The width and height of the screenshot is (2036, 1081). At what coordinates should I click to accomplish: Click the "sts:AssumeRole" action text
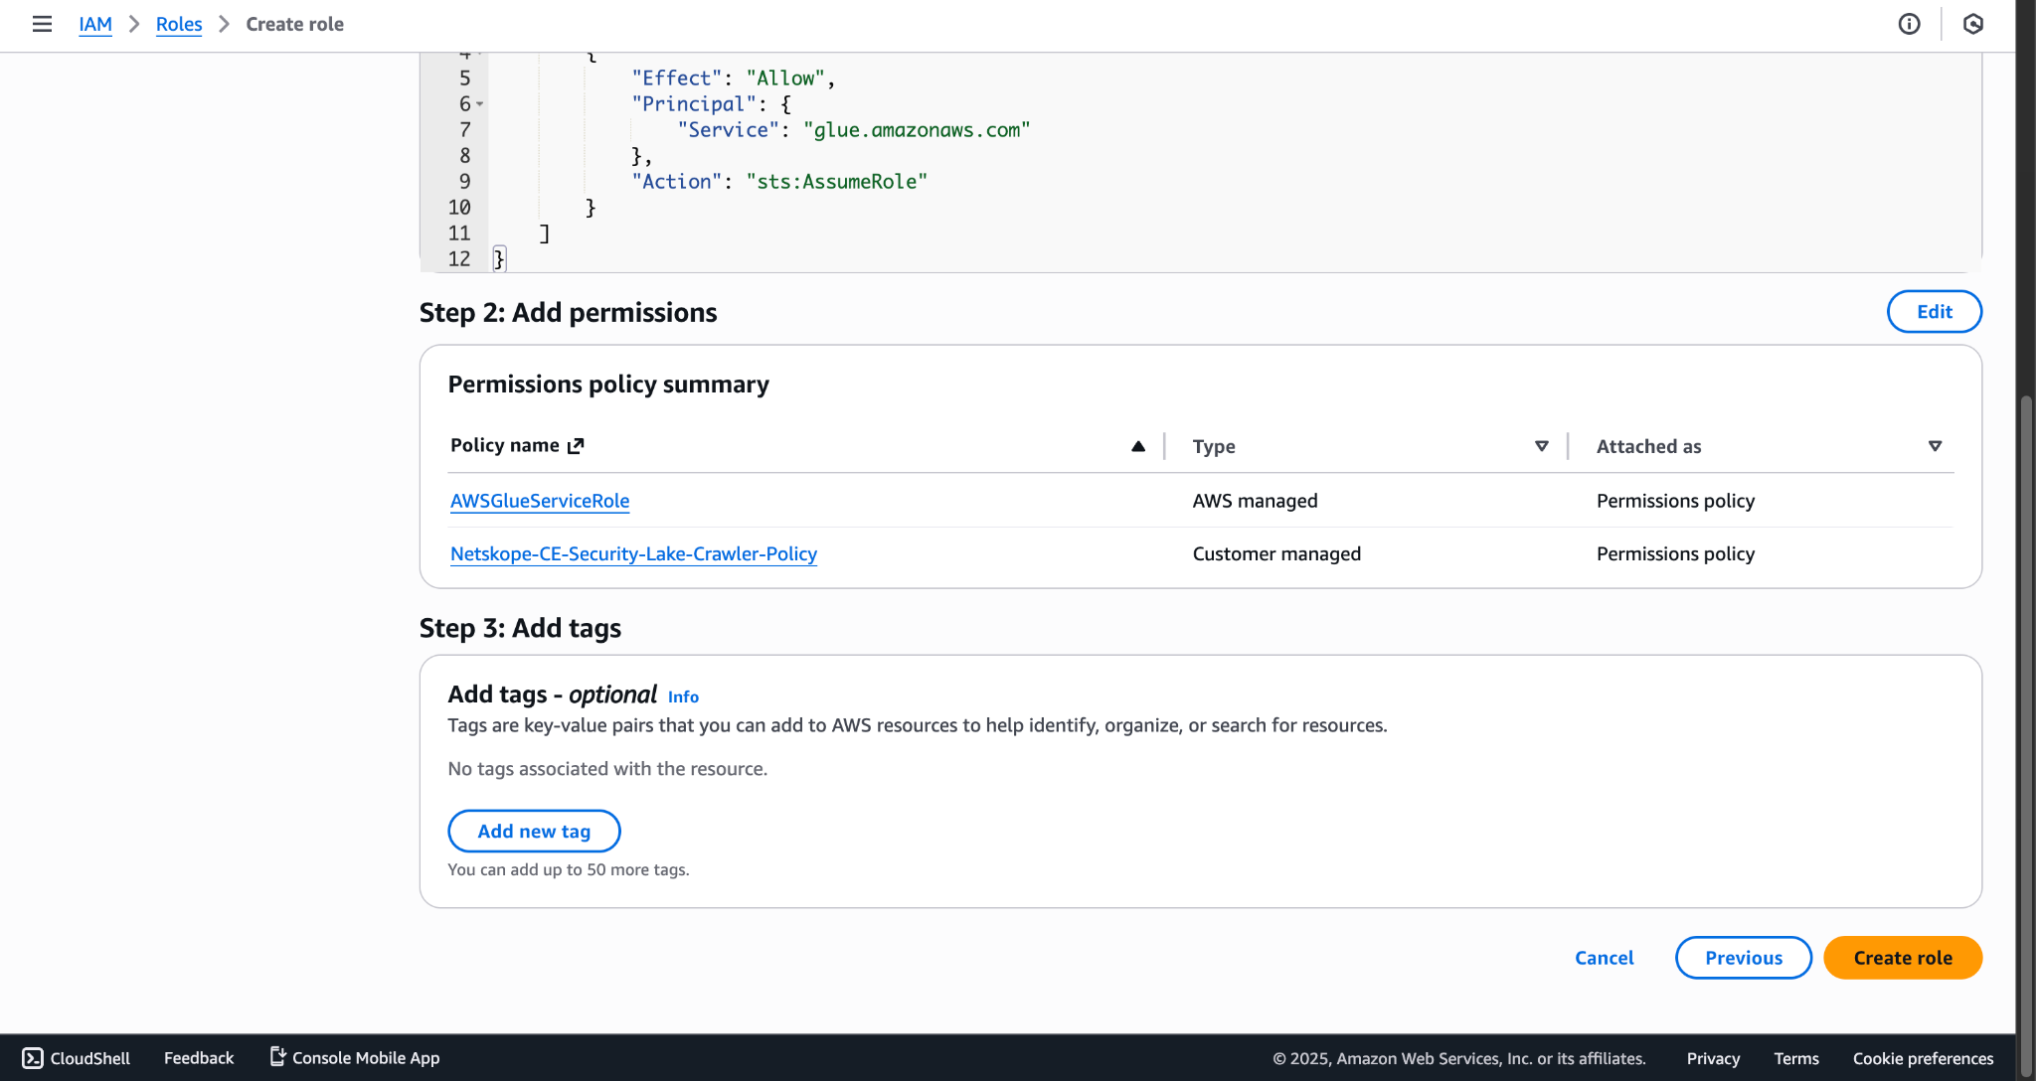coord(836,182)
